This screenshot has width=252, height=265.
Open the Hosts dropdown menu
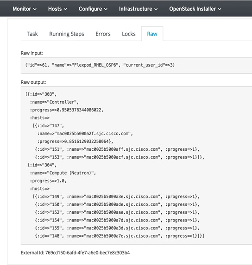tap(57, 9)
